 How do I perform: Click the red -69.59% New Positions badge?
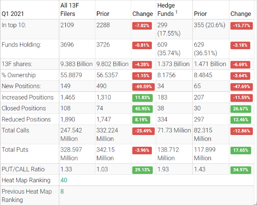(x=142, y=86)
